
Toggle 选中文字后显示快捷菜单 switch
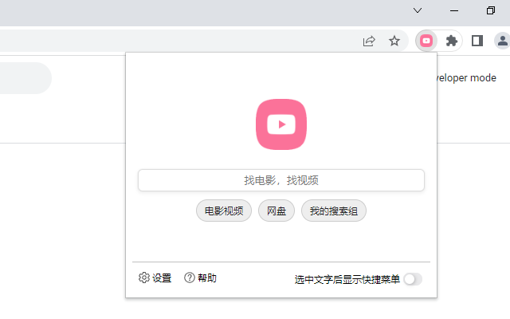[413, 279]
